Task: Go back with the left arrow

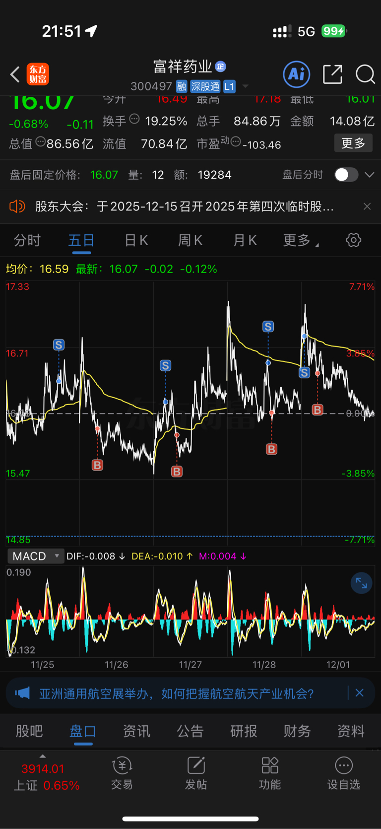Action: click(x=15, y=74)
